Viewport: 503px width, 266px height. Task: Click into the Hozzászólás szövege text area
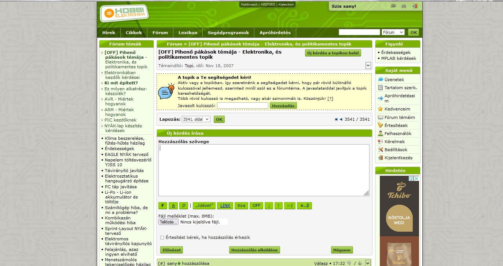point(264,170)
